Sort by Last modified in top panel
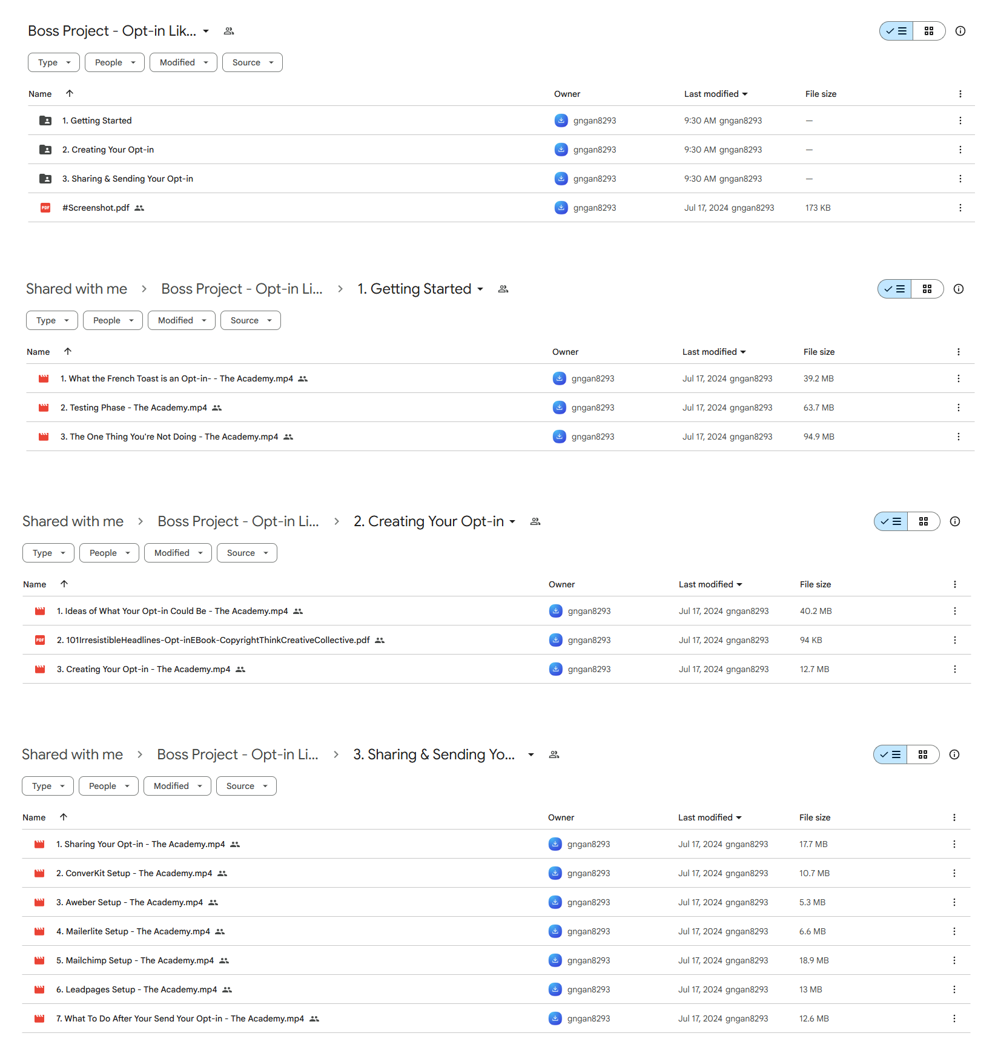This screenshot has width=998, height=1056. pyautogui.click(x=716, y=94)
